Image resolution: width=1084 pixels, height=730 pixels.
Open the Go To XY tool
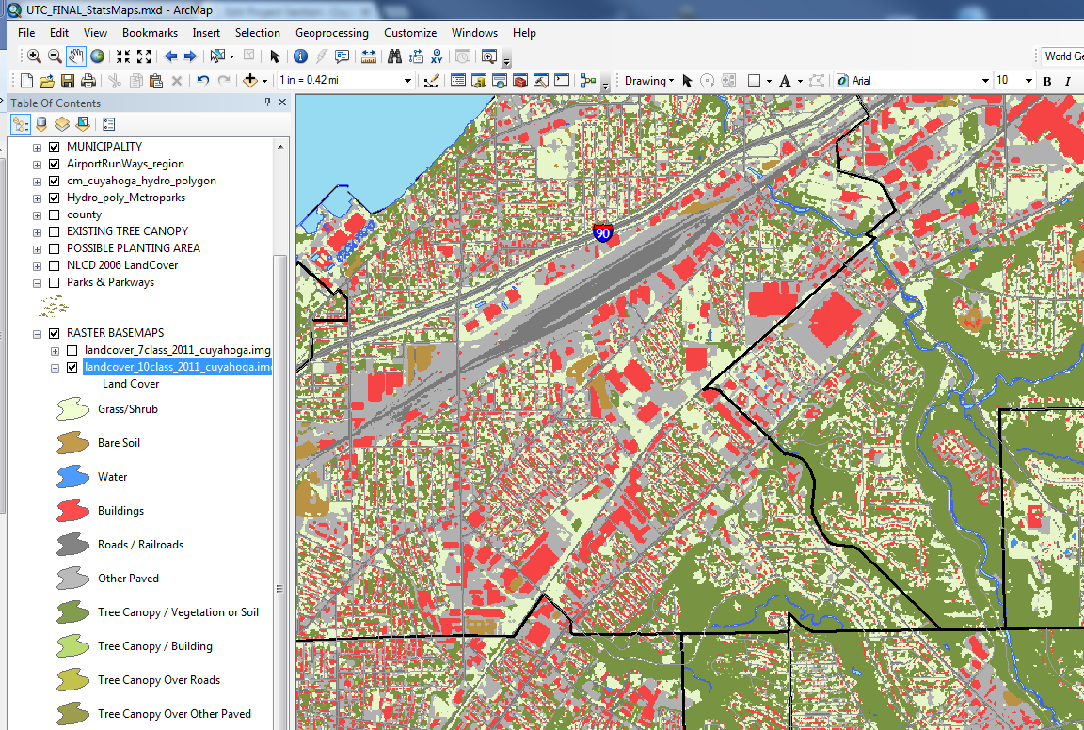point(438,57)
